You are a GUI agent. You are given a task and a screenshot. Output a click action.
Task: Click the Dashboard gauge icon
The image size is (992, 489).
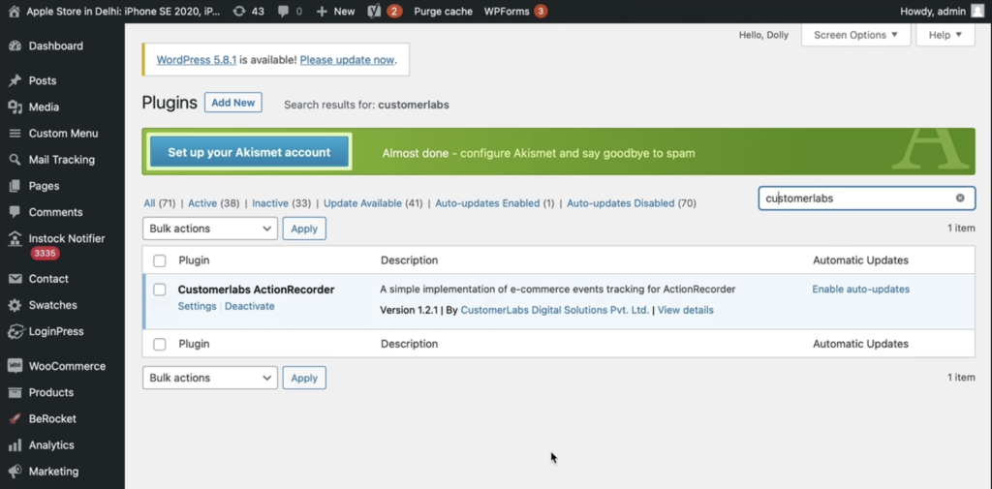click(x=15, y=46)
